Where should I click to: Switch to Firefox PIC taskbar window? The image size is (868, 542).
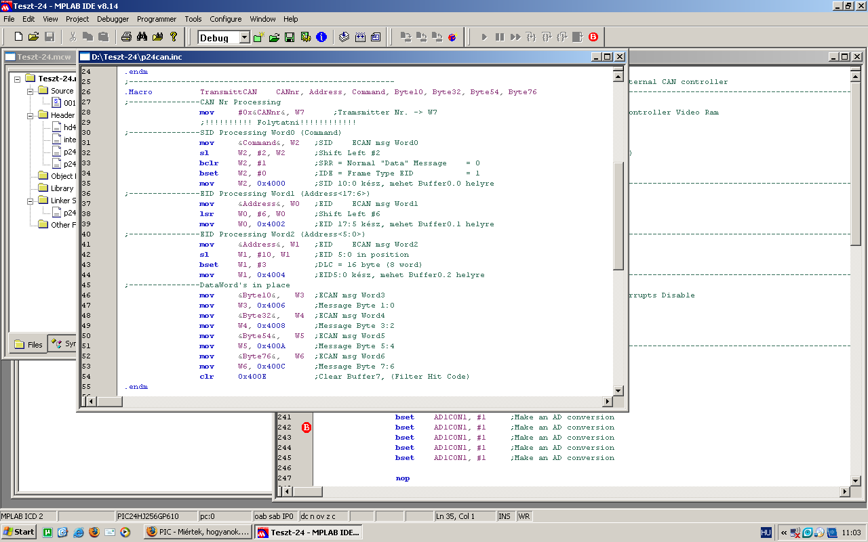click(x=197, y=532)
